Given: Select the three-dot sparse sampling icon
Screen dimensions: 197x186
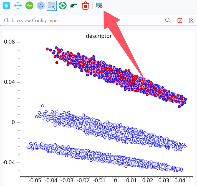Looking at the screenshot, I should click(41, 6).
